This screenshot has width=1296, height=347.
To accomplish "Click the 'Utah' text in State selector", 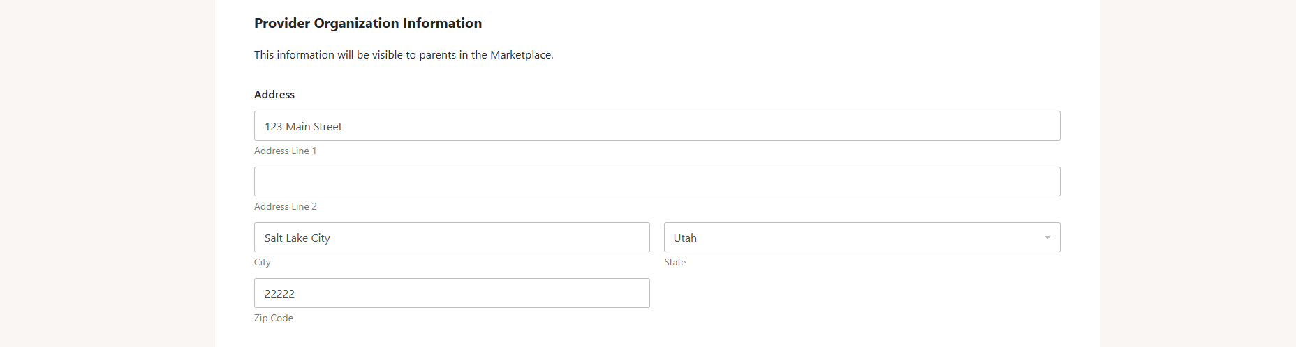I will click(x=685, y=238).
